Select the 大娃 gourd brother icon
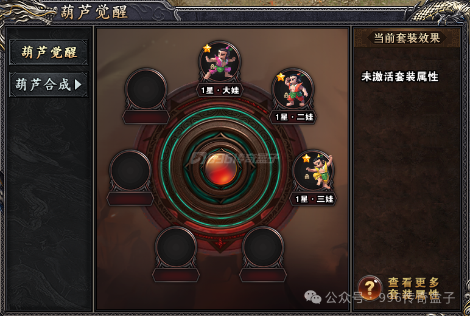 click(219, 62)
